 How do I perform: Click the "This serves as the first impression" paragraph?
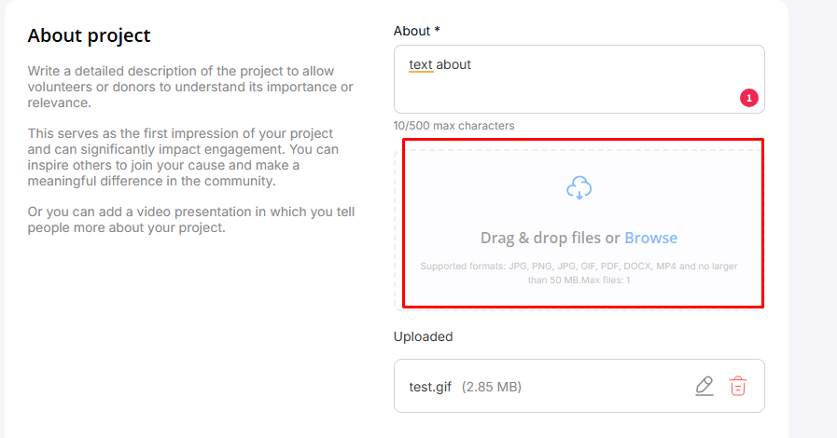183,157
